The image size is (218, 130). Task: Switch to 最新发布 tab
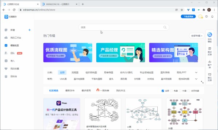pyautogui.click(x=70, y=91)
